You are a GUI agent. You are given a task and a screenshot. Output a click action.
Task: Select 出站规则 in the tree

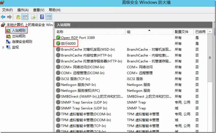pos(19,36)
